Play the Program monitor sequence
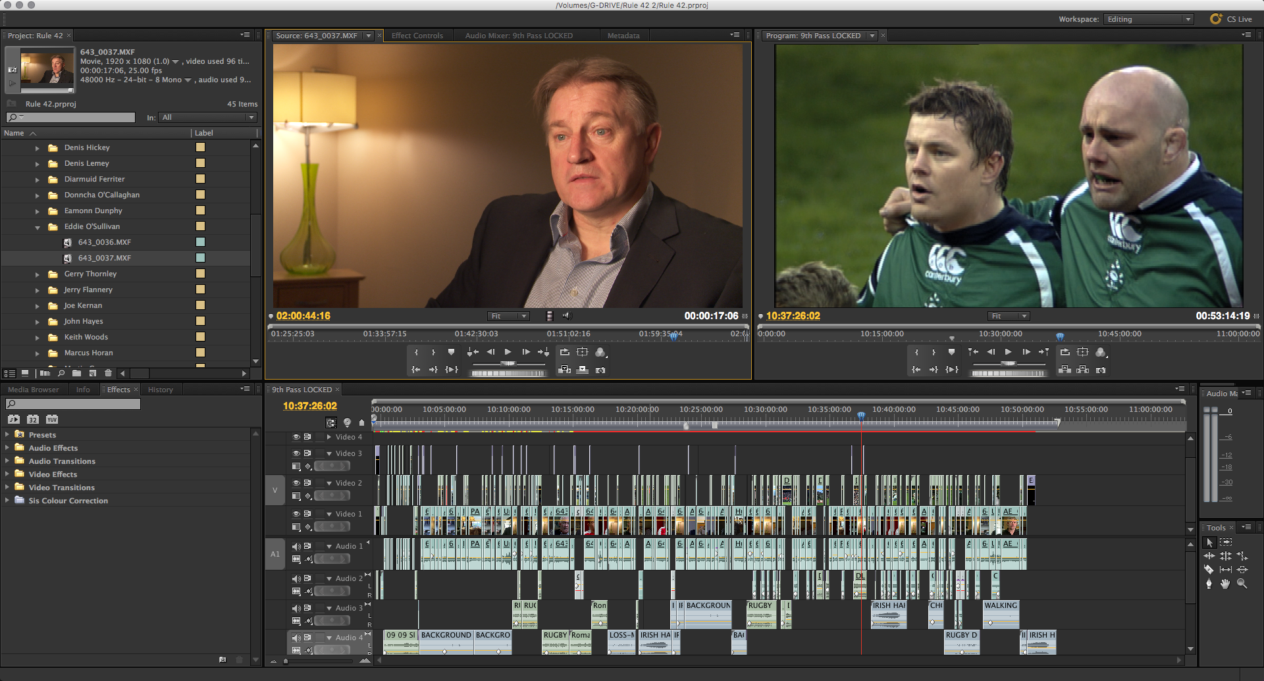 click(x=1008, y=352)
